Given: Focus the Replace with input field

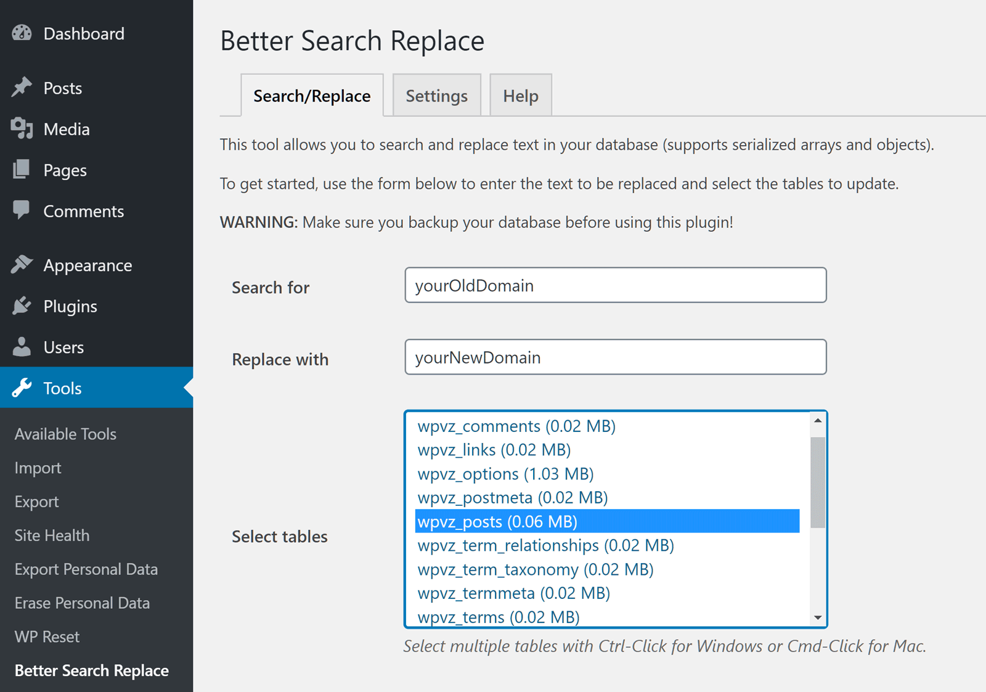Looking at the screenshot, I should pyautogui.click(x=615, y=357).
